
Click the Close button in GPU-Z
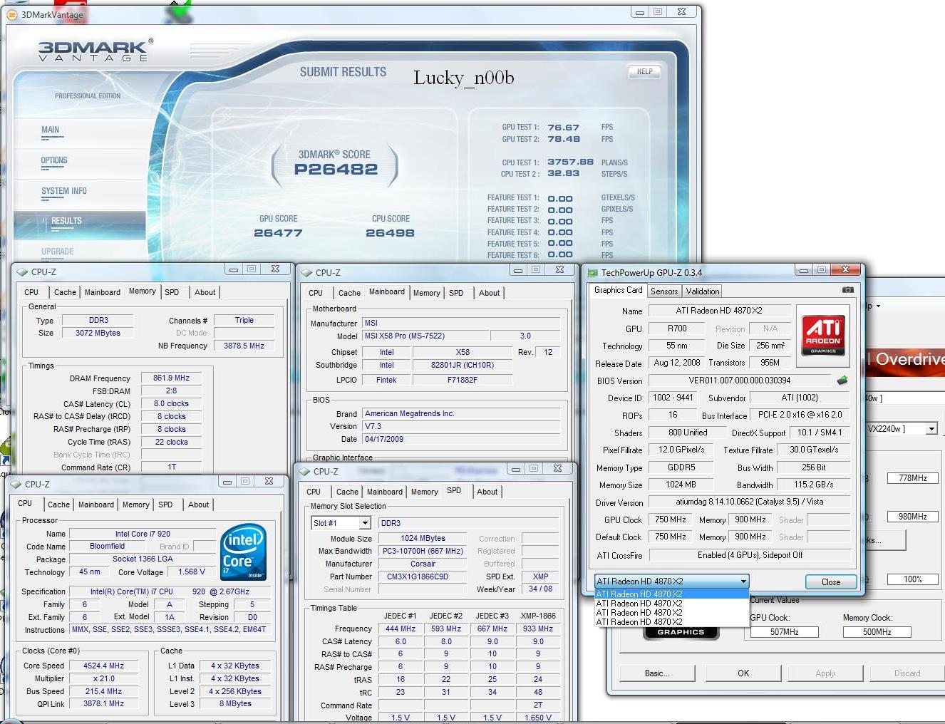pyautogui.click(x=830, y=582)
